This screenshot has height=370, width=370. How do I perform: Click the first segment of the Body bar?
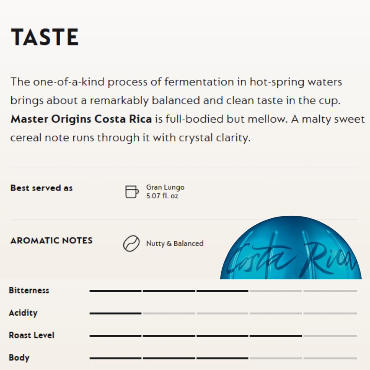point(115,358)
